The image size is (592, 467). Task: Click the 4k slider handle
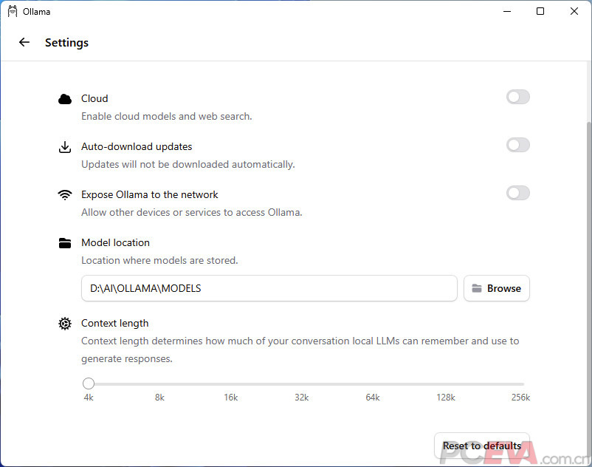pyautogui.click(x=89, y=384)
